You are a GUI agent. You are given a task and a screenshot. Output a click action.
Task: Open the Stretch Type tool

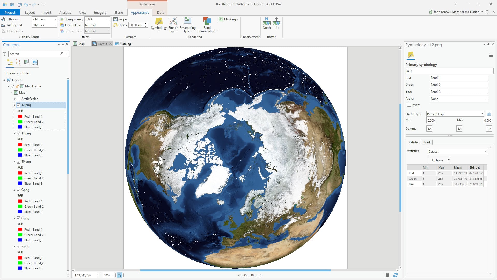pyautogui.click(x=173, y=22)
